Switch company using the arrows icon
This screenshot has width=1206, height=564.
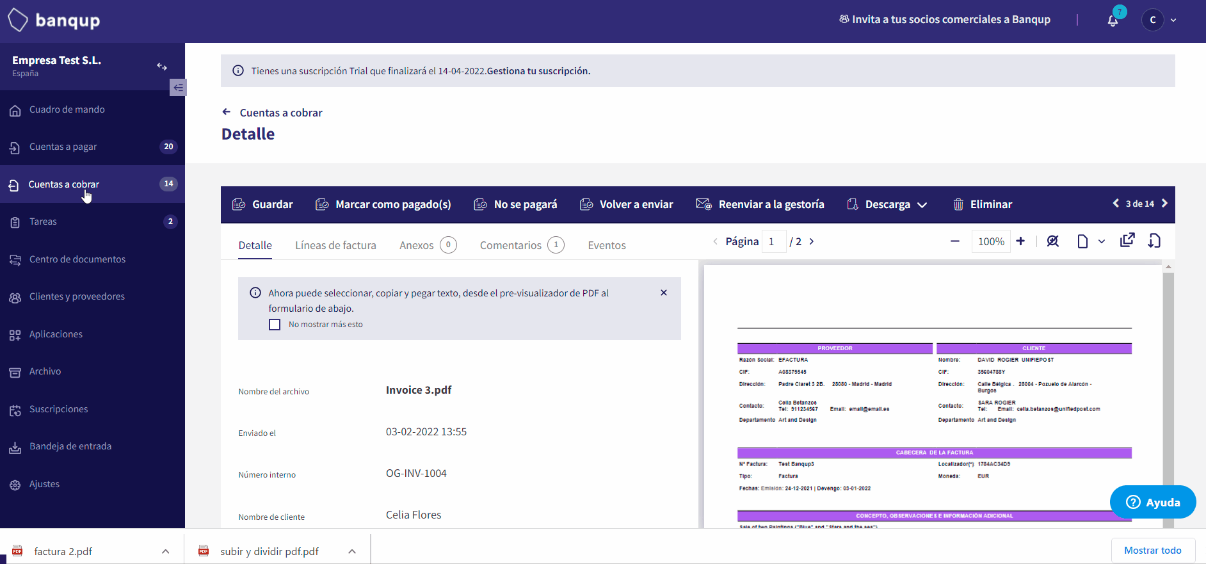[162, 67]
